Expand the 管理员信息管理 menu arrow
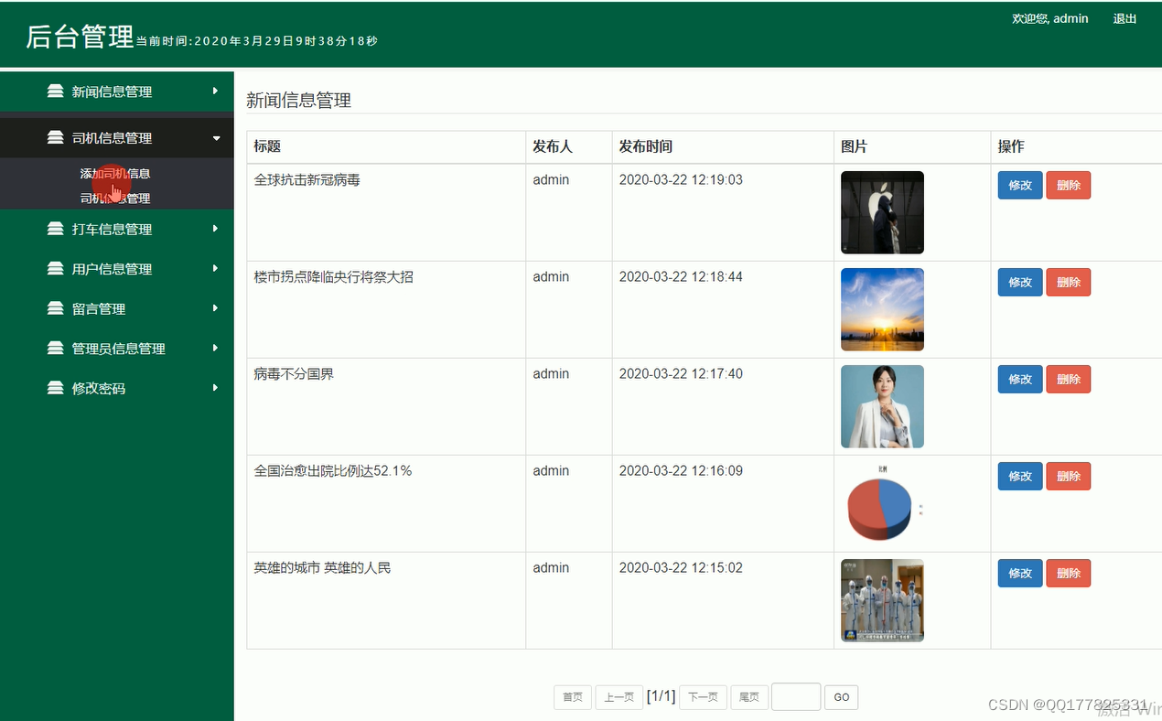This screenshot has height=721, width=1162. point(216,348)
